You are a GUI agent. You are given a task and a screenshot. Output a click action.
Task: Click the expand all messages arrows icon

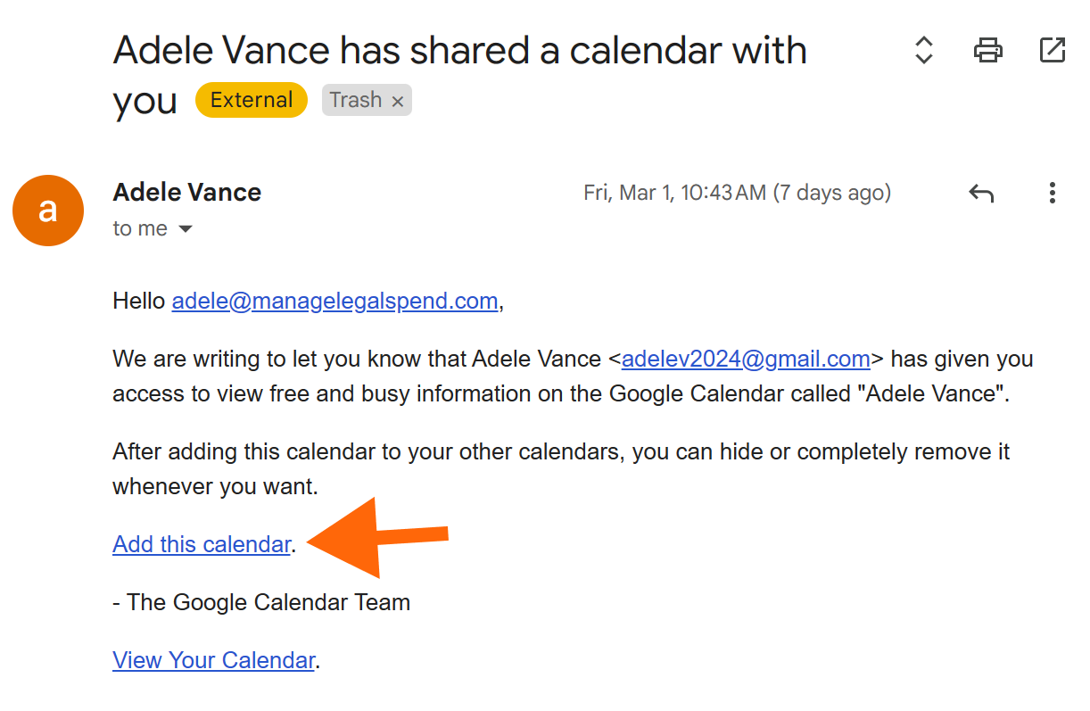[924, 50]
